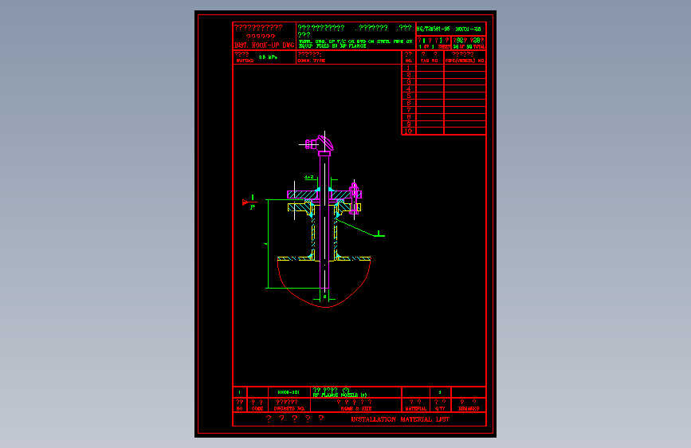Click row number 10 in tag table
The image size is (691, 448).
(x=408, y=131)
